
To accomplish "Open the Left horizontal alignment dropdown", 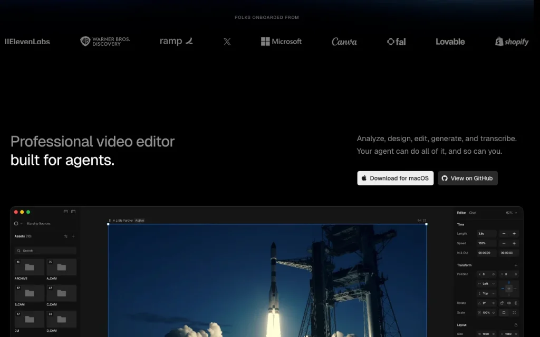I will [x=486, y=284].
